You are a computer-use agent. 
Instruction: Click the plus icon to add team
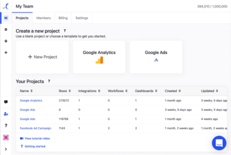tap(6, 52)
